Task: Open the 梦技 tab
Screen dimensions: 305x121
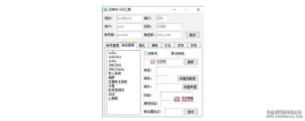Action: (194, 45)
